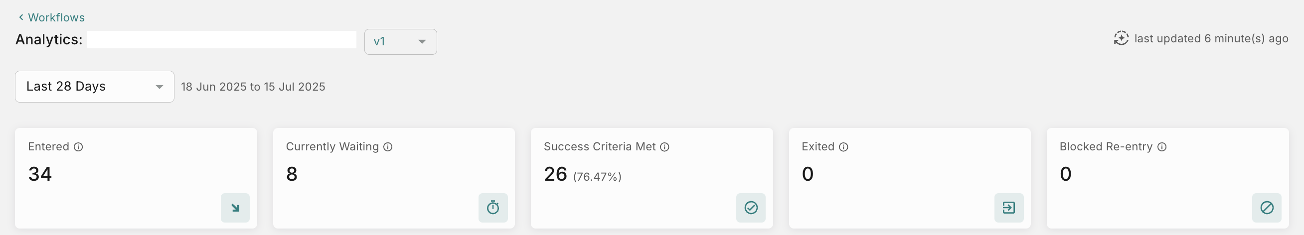Click the Currently Waiting stopwatch icon
1304x235 pixels.
[x=493, y=208]
